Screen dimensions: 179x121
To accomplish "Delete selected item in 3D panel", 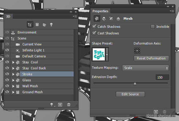I will [x=69, y=104].
